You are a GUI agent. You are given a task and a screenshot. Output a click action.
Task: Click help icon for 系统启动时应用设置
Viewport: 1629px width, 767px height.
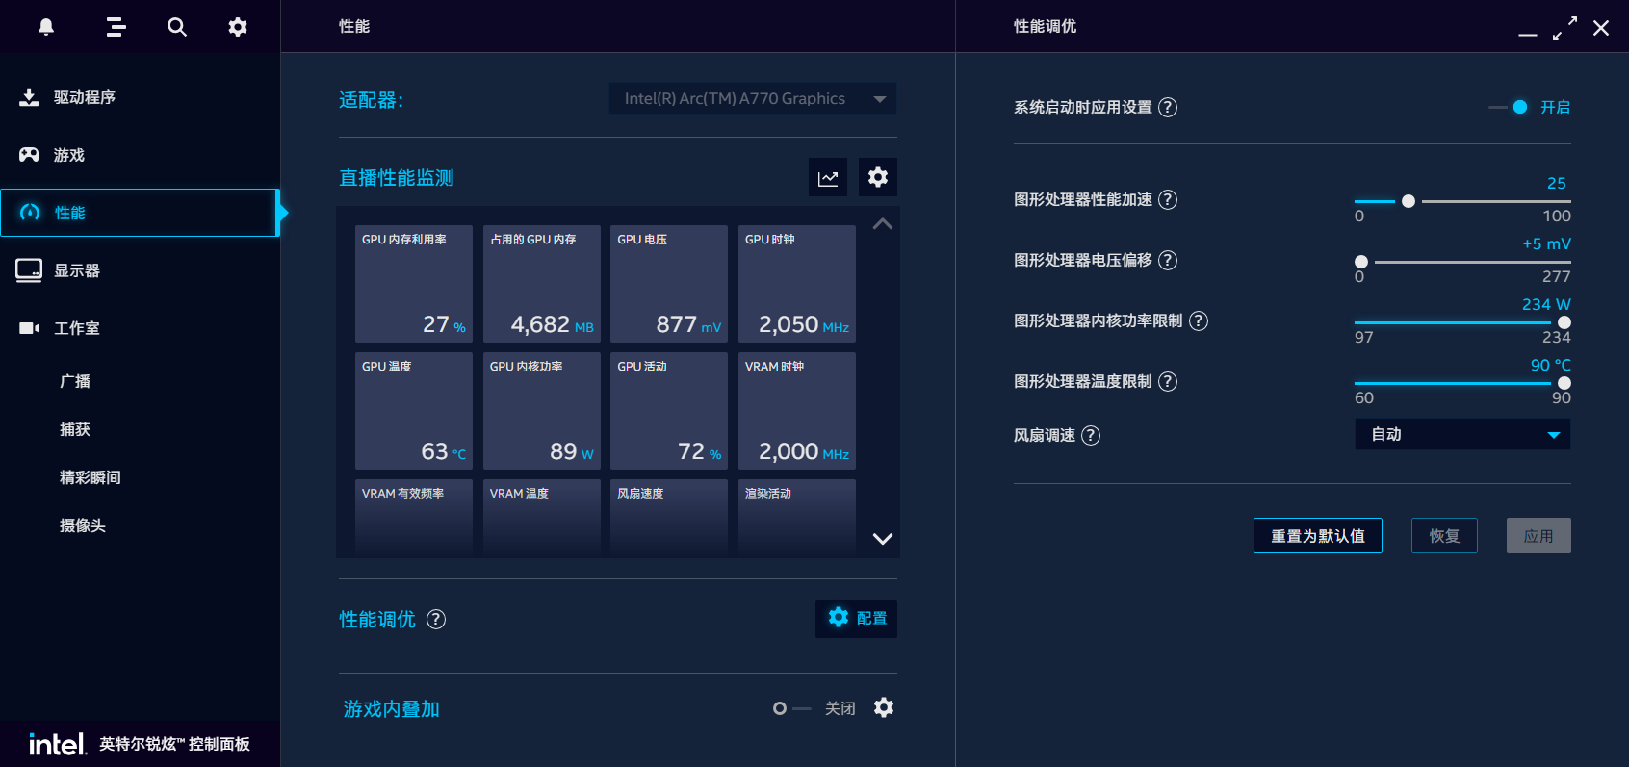(1168, 107)
